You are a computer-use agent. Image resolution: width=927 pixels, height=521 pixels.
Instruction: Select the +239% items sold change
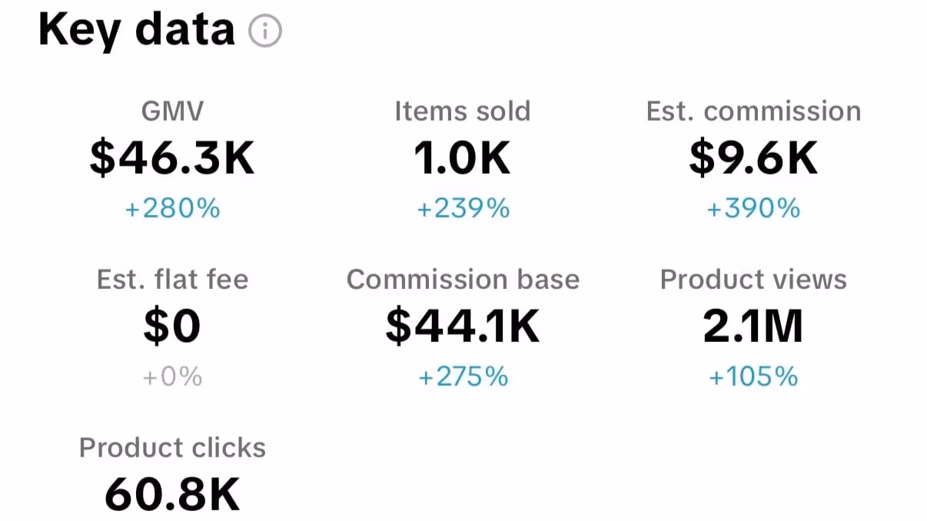point(463,208)
